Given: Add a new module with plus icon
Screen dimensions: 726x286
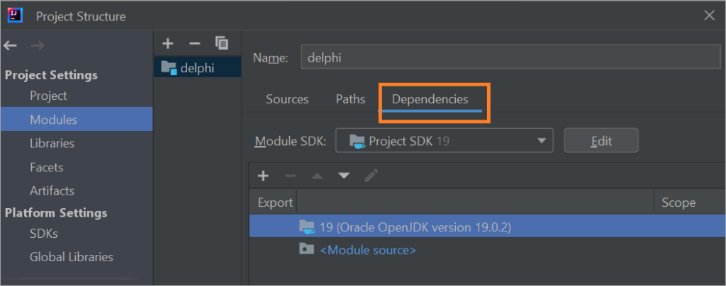Looking at the screenshot, I should [167, 44].
